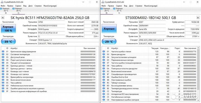Click the Хорошо 100 % health status button
The image size is (201, 103).
pos(8,28)
